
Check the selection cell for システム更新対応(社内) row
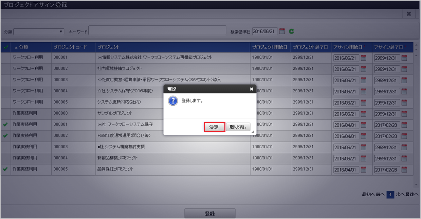point(6,103)
